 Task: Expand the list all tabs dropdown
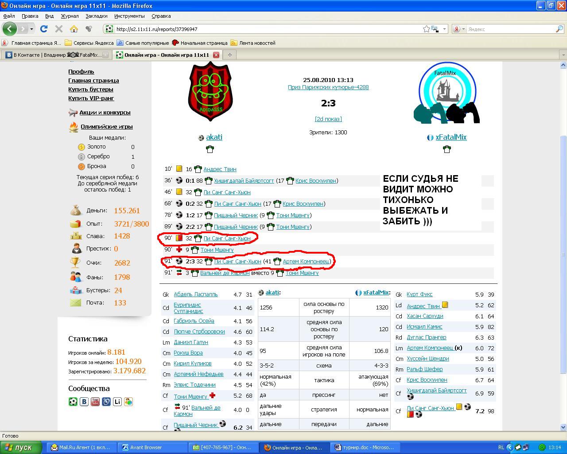[x=563, y=55]
